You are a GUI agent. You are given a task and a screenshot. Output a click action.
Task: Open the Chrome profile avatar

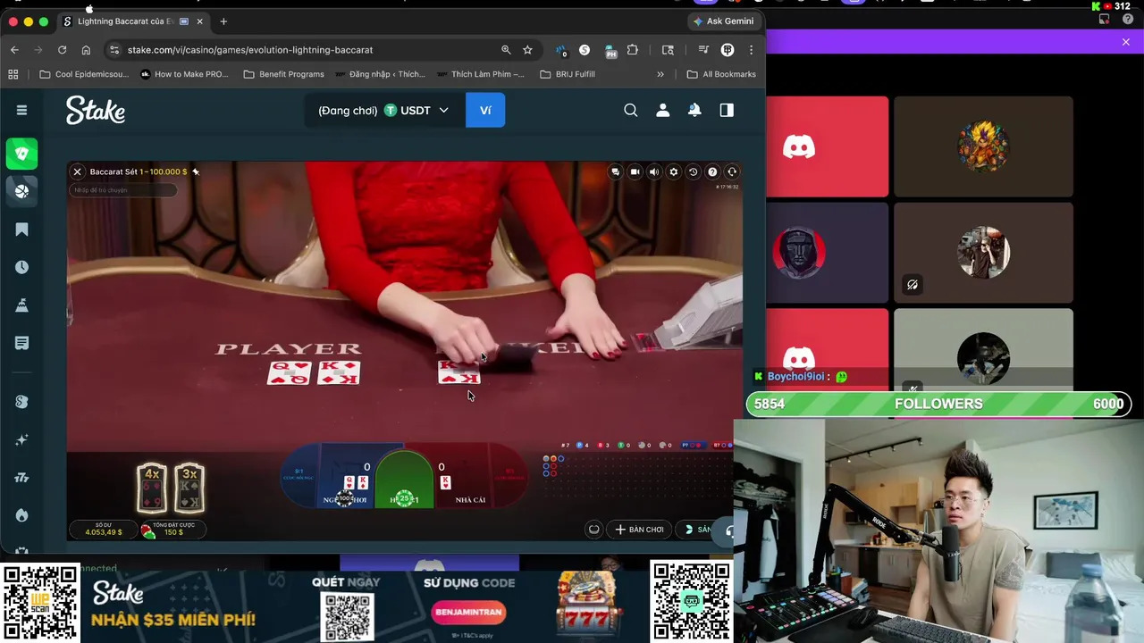click(x=728, y=50)
